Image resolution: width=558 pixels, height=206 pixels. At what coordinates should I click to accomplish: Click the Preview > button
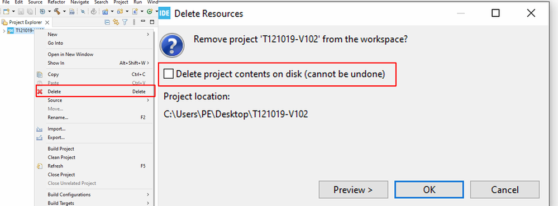pos(353,190)
